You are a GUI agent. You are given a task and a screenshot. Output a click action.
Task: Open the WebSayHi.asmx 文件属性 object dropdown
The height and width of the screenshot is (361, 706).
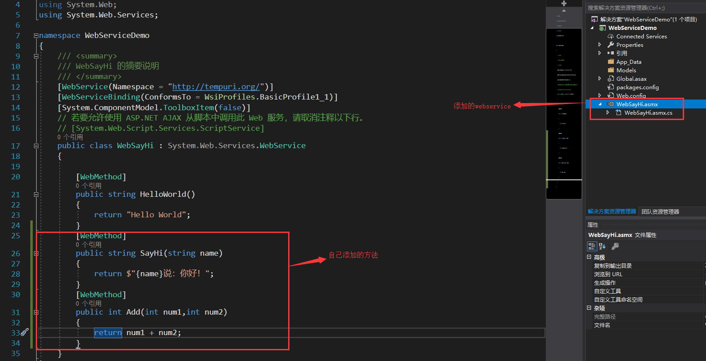646,235
